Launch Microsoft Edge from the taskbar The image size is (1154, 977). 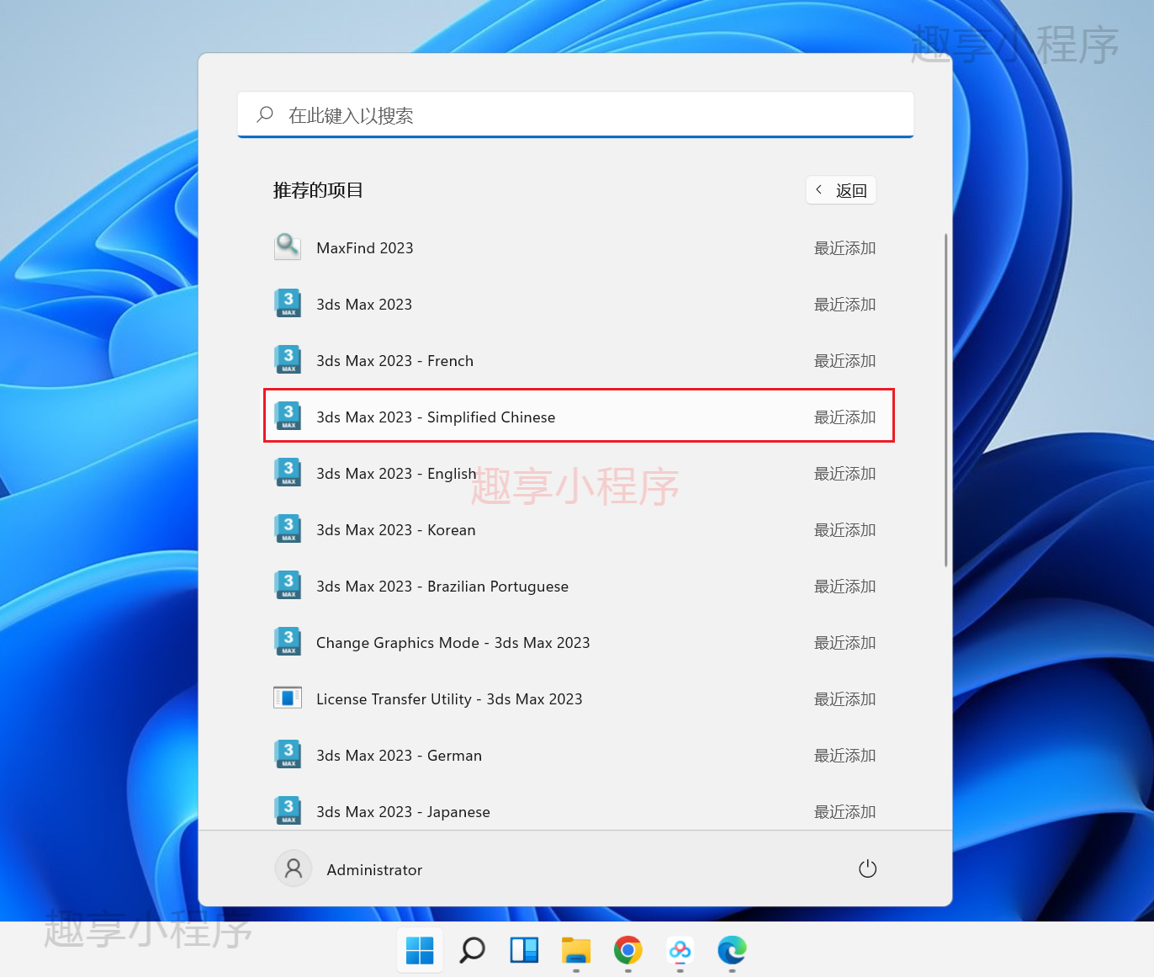click(732, 950)
